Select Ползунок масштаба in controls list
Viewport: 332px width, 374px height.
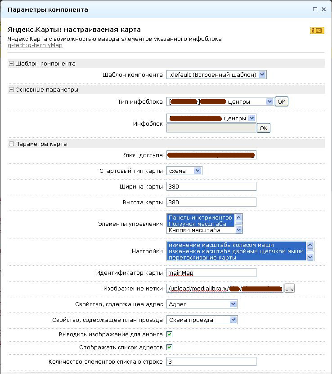201,224
